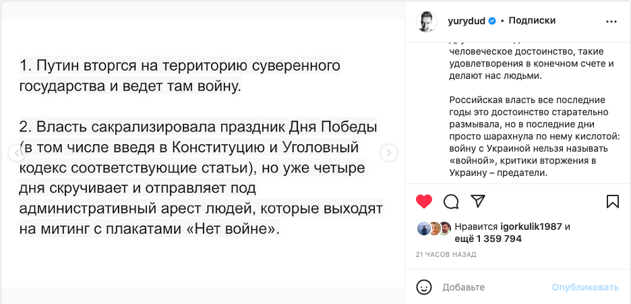Click the caption paragraph starting Российская власть

(x=529, y=136)
